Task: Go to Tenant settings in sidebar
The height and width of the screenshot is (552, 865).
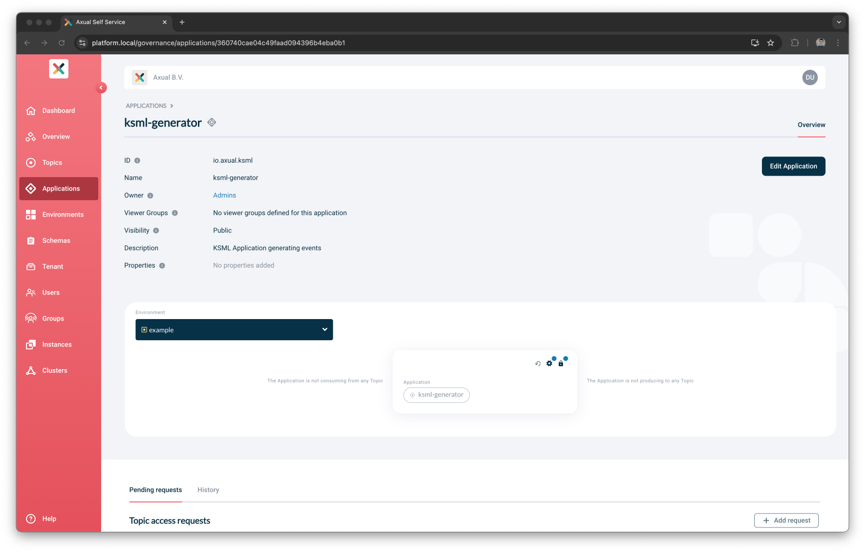Action: (x=58, y=267)
